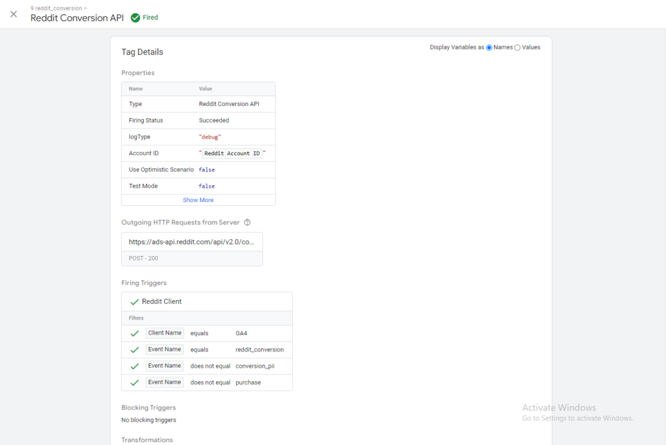The width and height of the screenshot is (666, 445).
Task: Click checkmark icon on Client Name filter row
Action: click(135, 333)
